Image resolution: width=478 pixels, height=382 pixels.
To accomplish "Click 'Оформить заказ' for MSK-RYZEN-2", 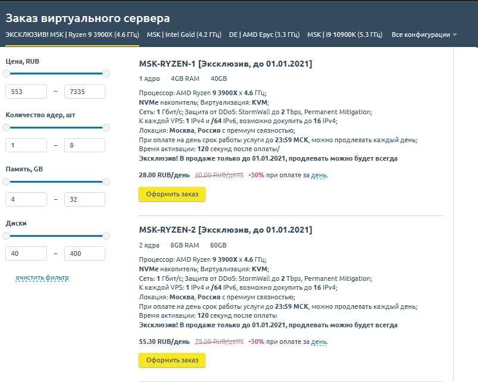I will [x=172, y=360].
